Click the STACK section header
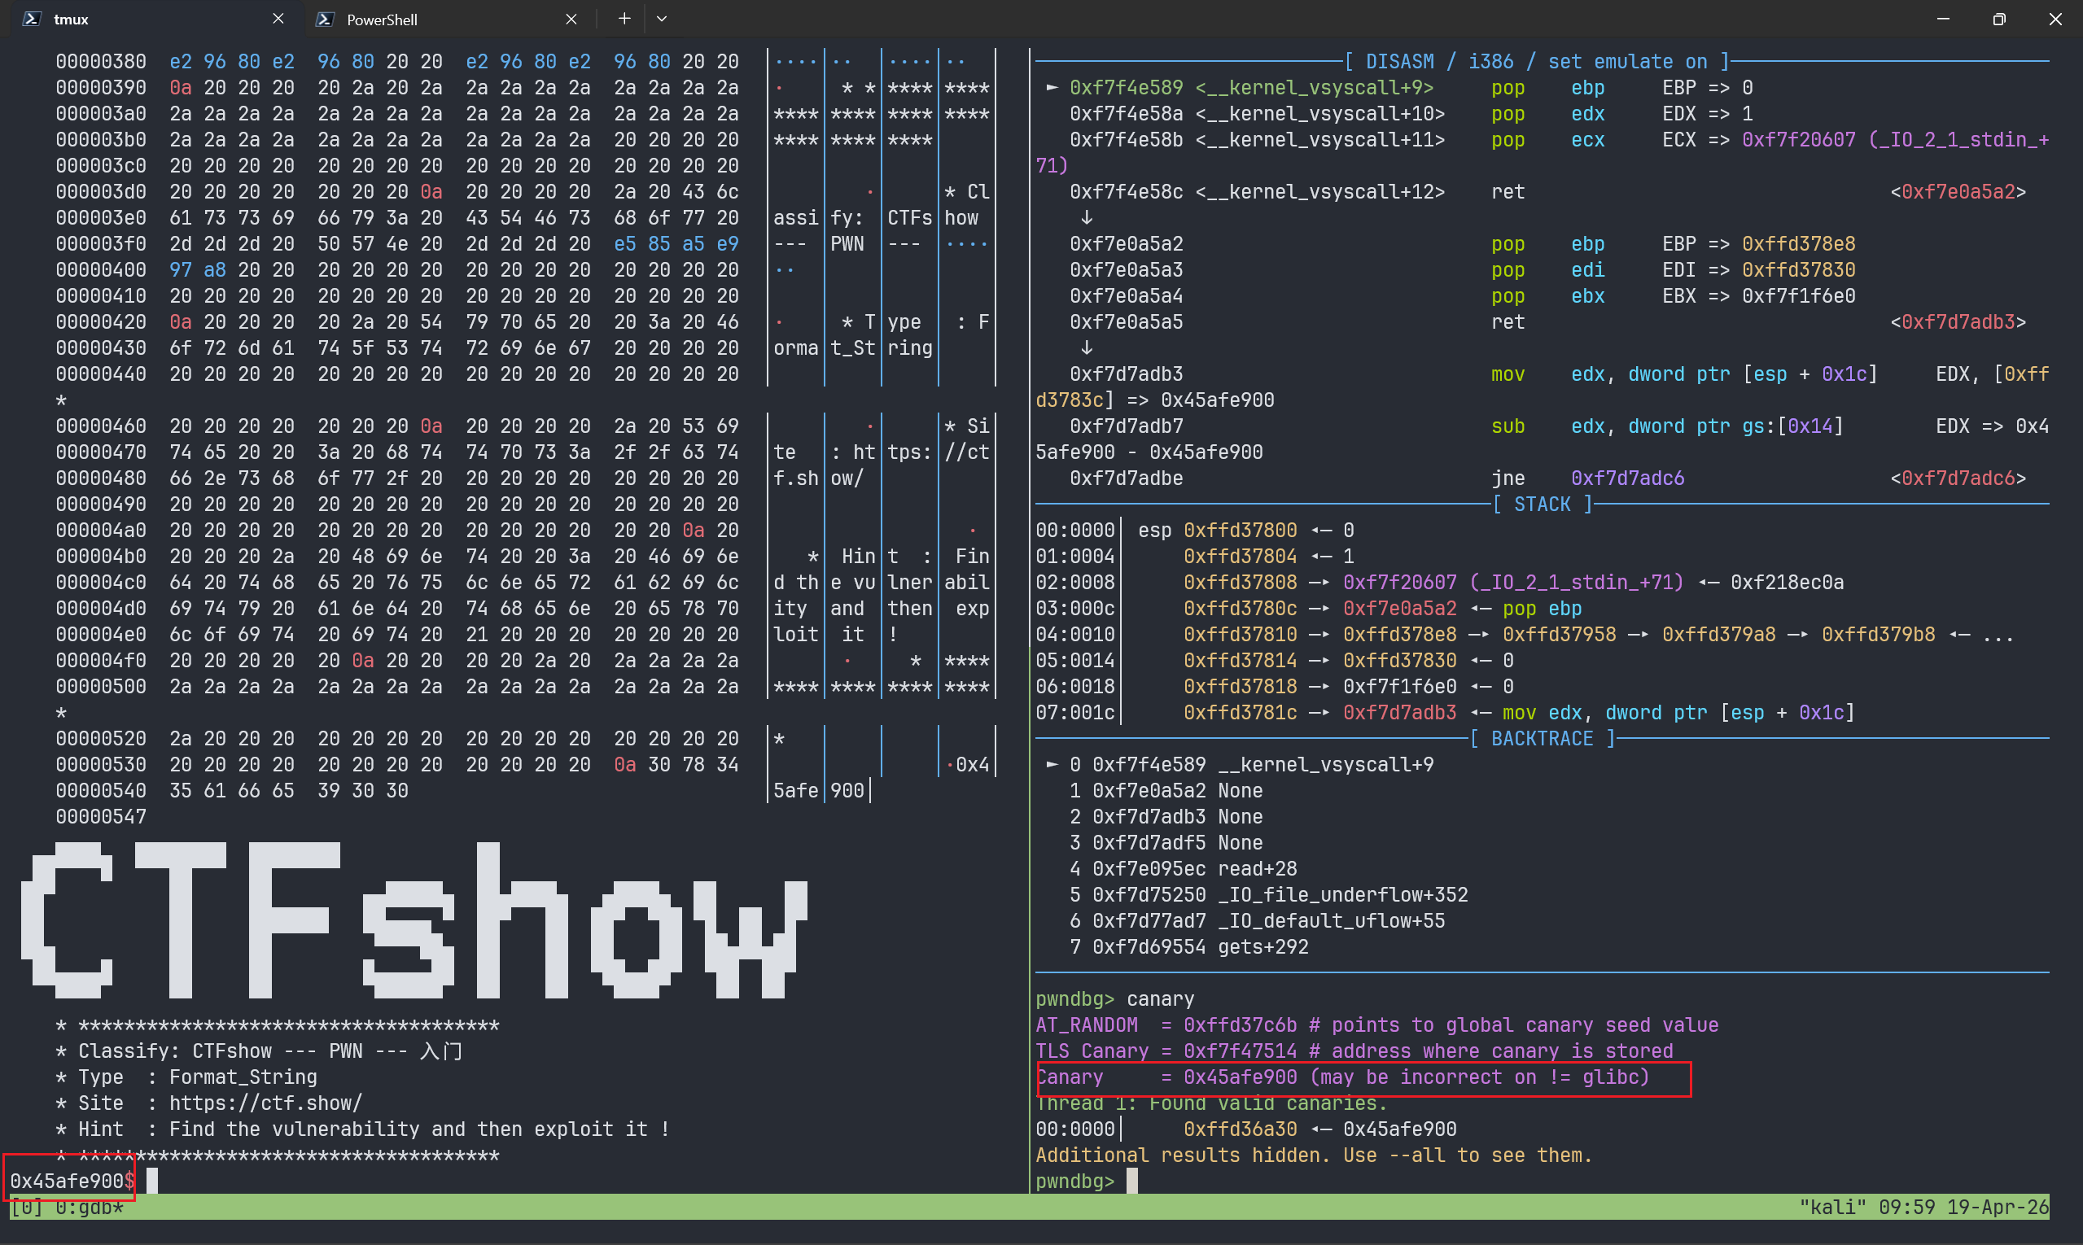Viewport: 2083px width, 1245px height. (x=1542, y=505)
